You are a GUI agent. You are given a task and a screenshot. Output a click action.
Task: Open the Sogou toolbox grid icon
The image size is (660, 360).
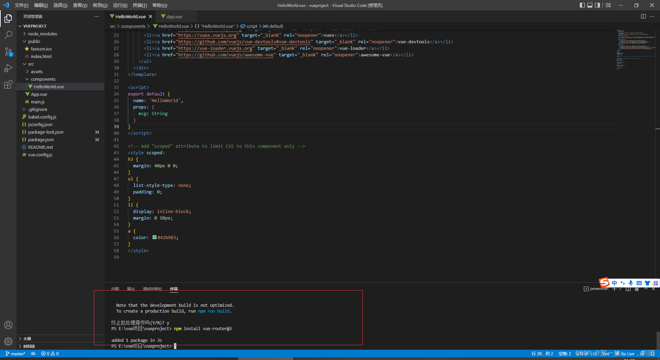click(656, 283)
